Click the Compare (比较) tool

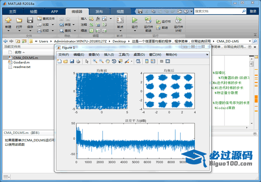43,24
